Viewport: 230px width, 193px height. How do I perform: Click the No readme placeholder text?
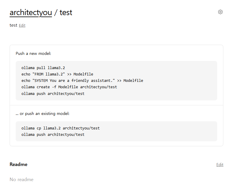tap(21, 179)
